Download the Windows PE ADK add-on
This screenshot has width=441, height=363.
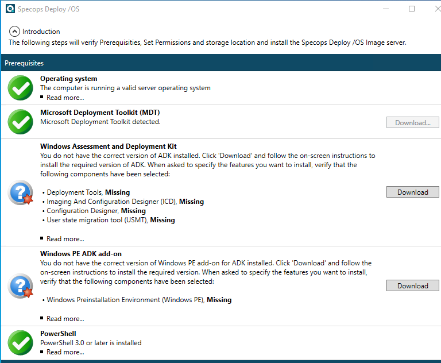[x=413, y=285]
